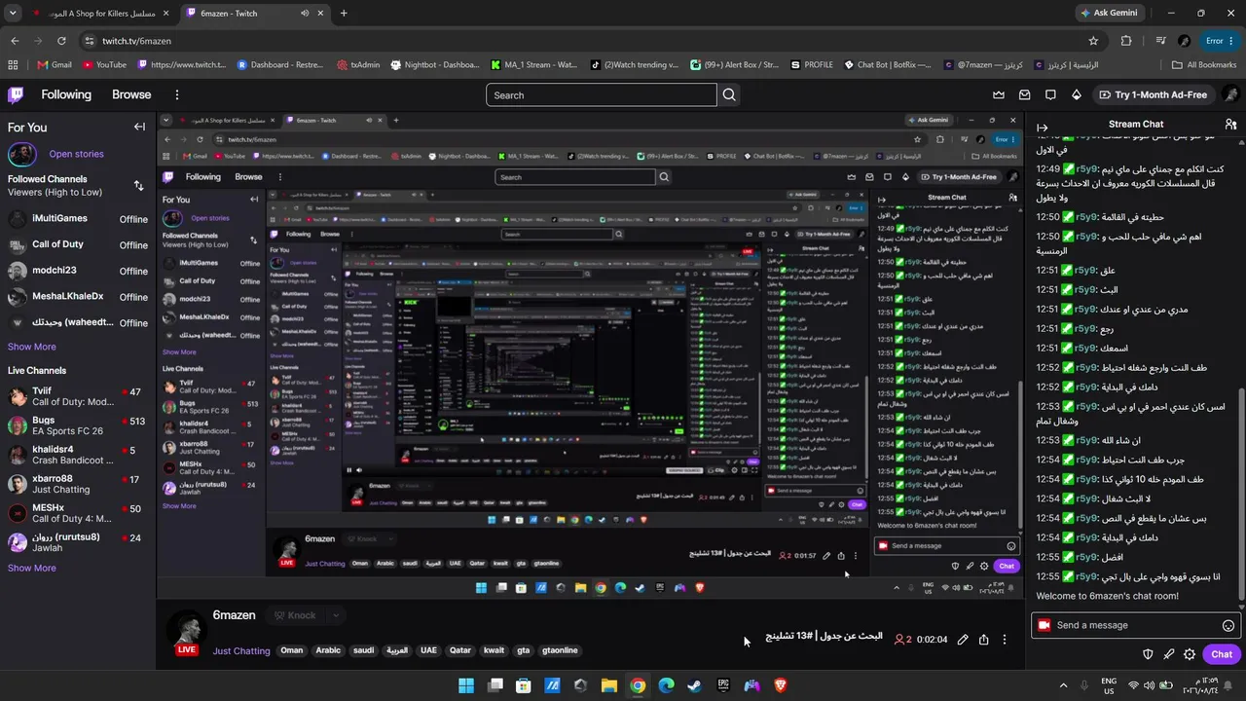Show More followed channels
1246x701 pixels.
32,347
